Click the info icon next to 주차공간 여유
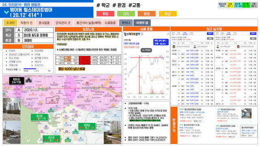Screen dimensions: 260x146 pyautogui.click(x=20, y=69)
